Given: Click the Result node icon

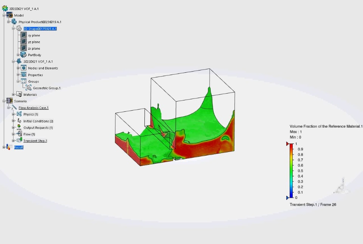Looking at the screenshot, I should click(9, 147).
